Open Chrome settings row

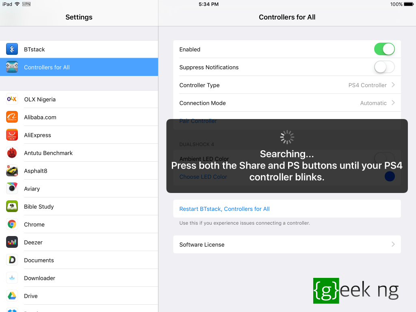(79, 224)
